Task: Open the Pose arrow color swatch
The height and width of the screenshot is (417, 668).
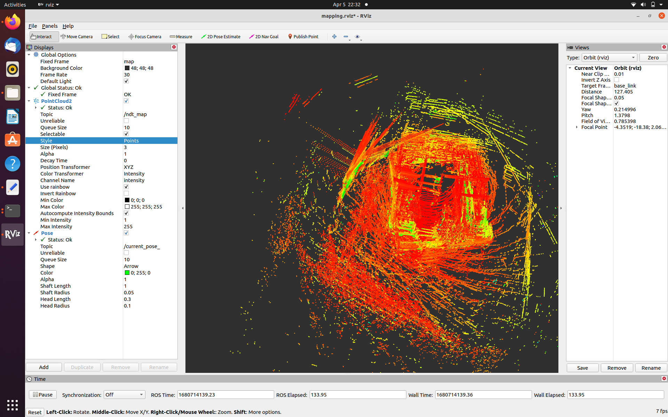Action: (127, 272)
